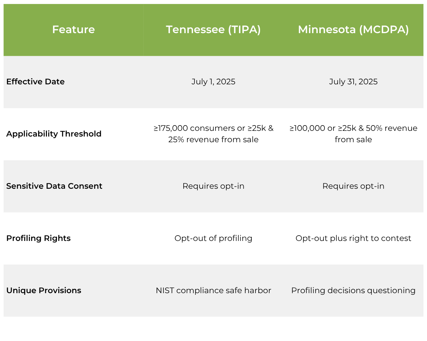Click the Unique Provisions row label
The image size is (427, 341).
click(x=44, y=290)
